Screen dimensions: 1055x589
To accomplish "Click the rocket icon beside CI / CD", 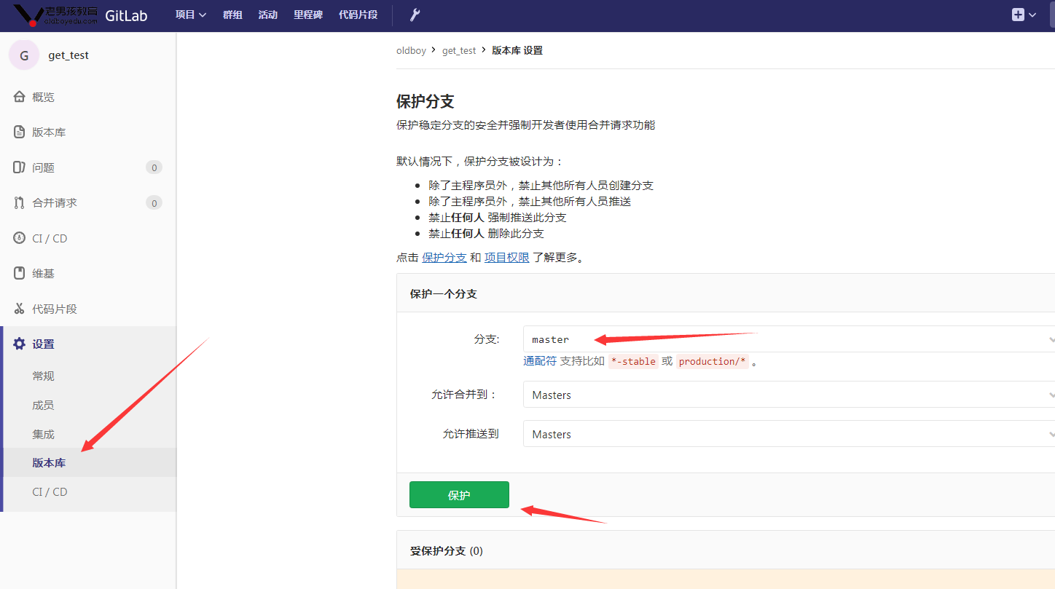I will (x=20, y=238).
